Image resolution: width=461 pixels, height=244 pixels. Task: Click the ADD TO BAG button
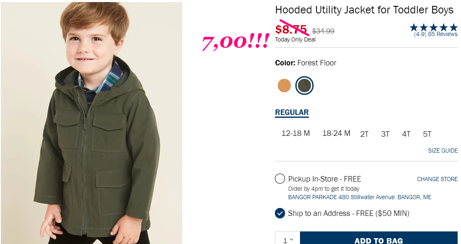(x=379, y=239)
